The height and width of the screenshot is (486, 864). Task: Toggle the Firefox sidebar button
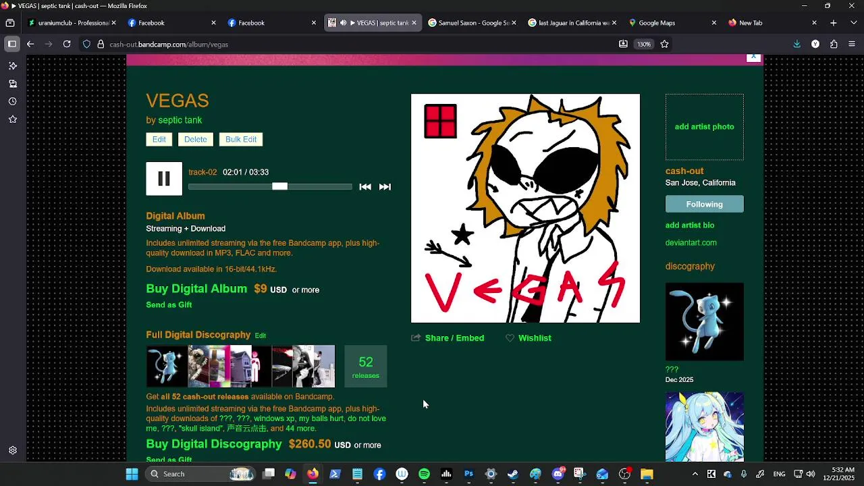12,44
